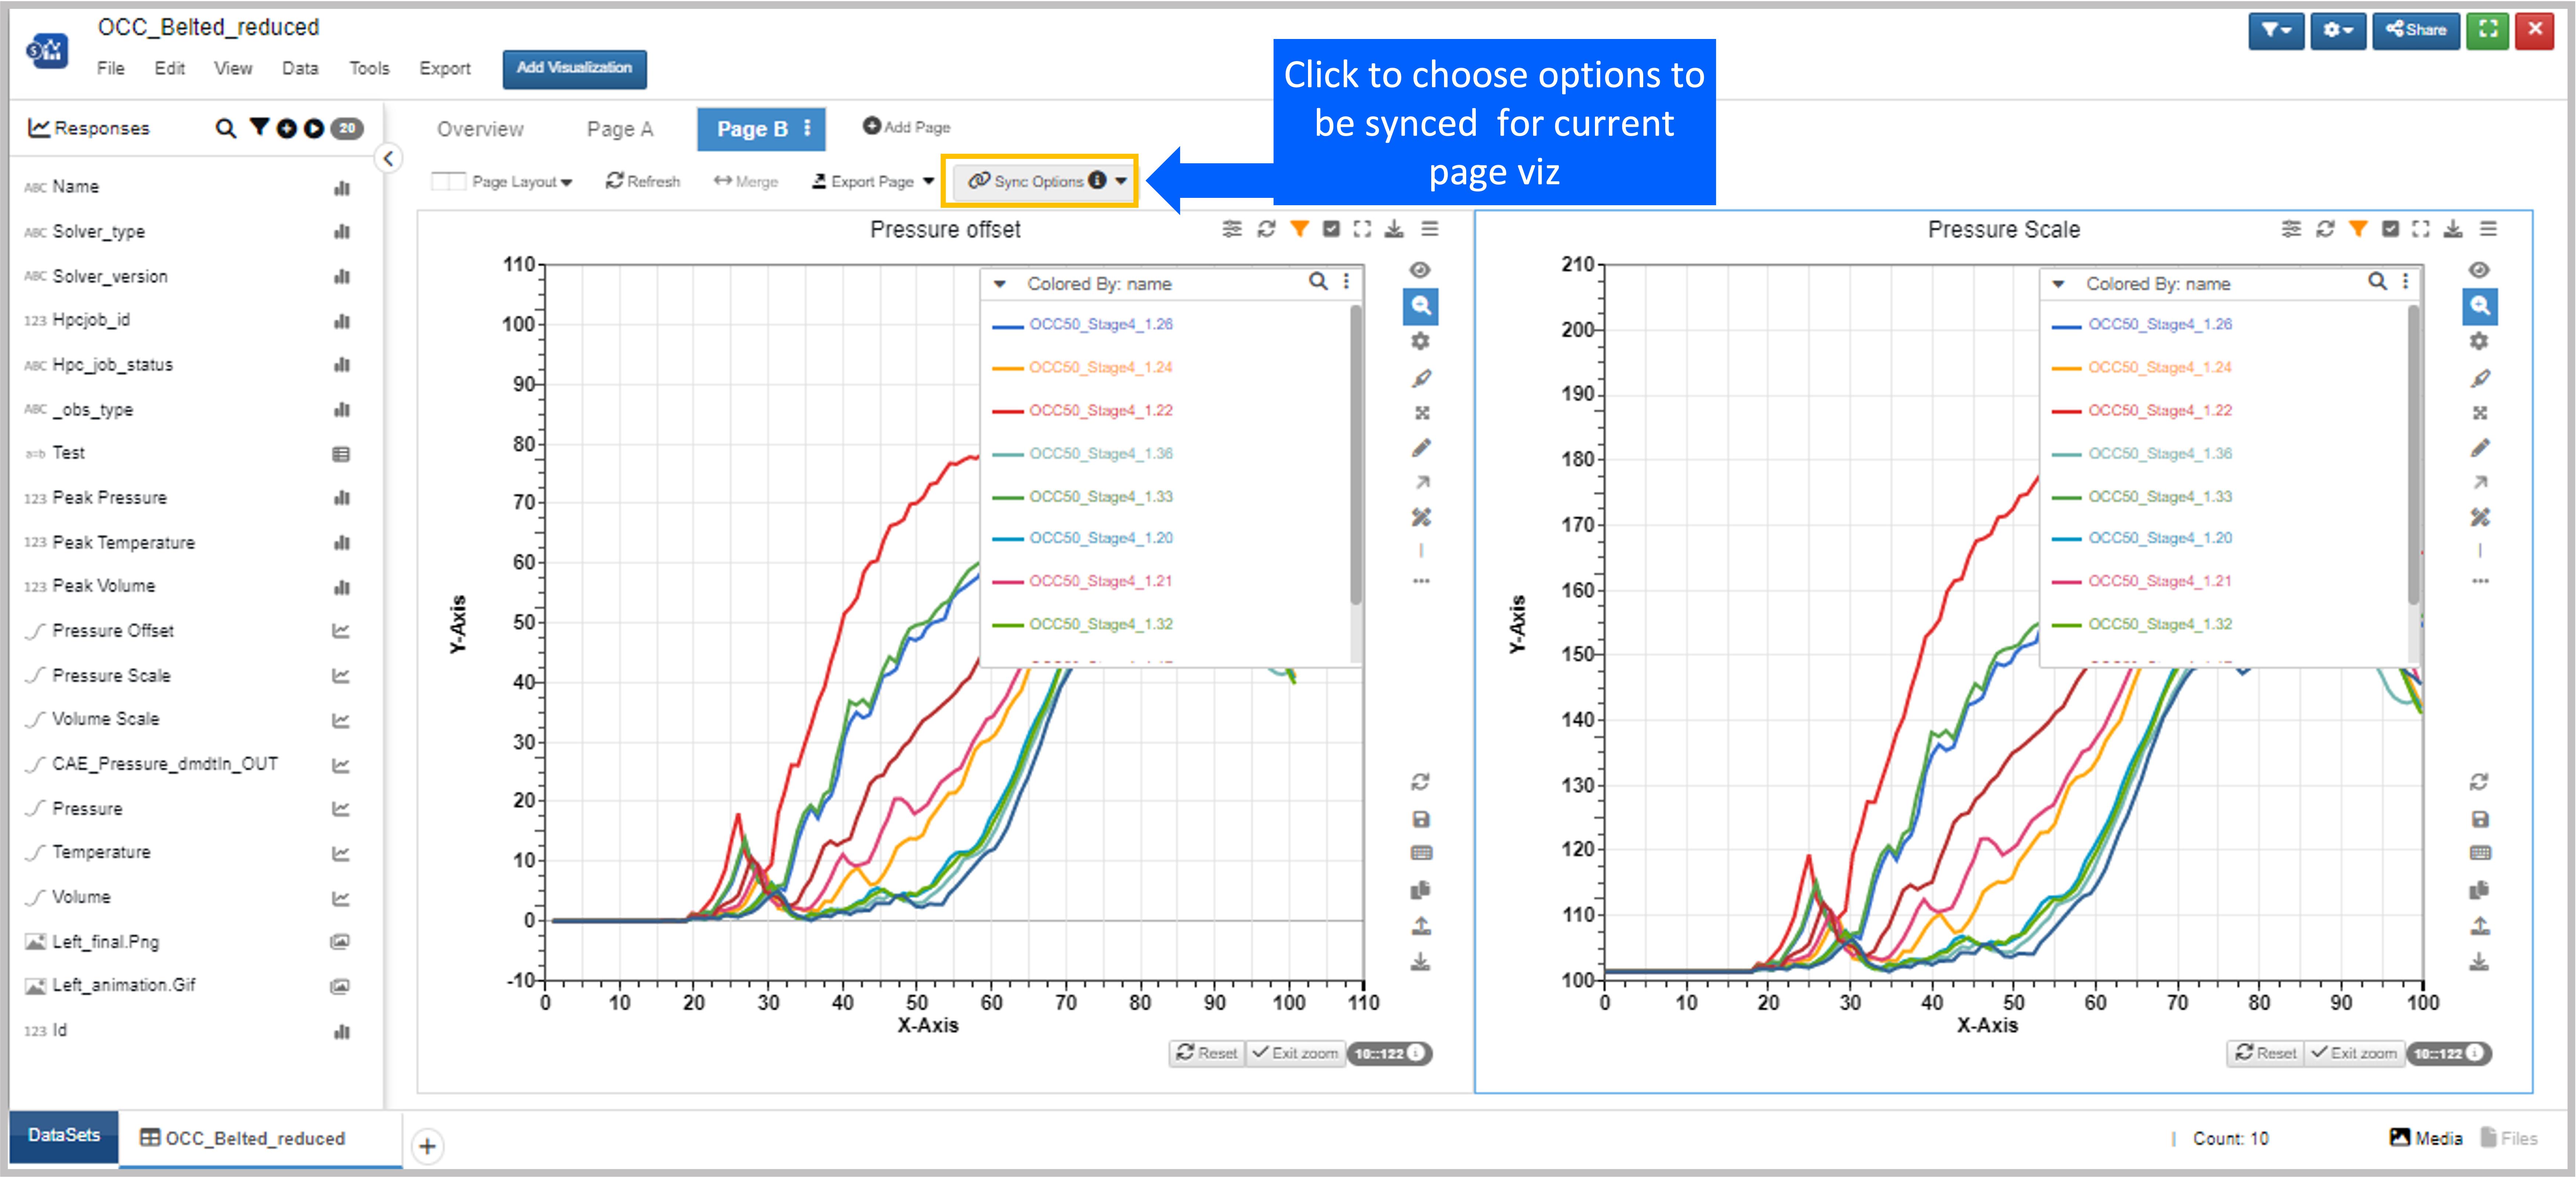This screenshot has width=2576, height=1178.
Task: Open settings sliders for Pressure offset chart
Action: [x=1232, y=229]
